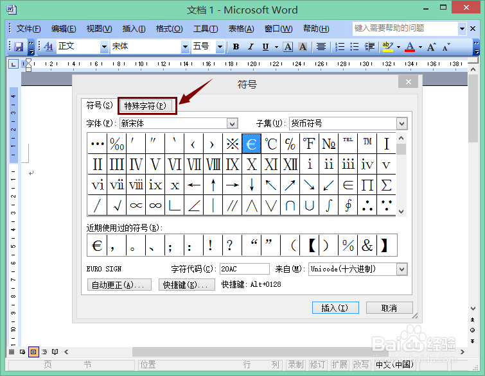
Task: Open font color dropdown arrow
Action: [x=420, y=47]
